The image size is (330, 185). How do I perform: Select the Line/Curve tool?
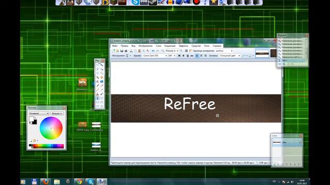click(x=102, y=98)
